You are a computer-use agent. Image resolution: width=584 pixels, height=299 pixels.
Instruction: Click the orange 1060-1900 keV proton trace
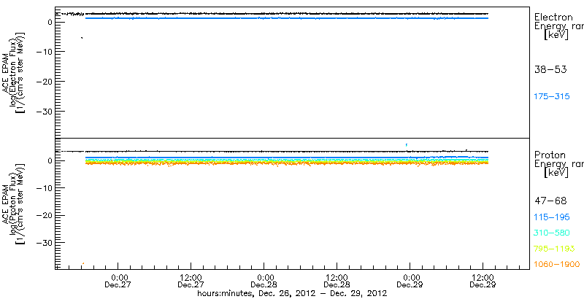287,163
